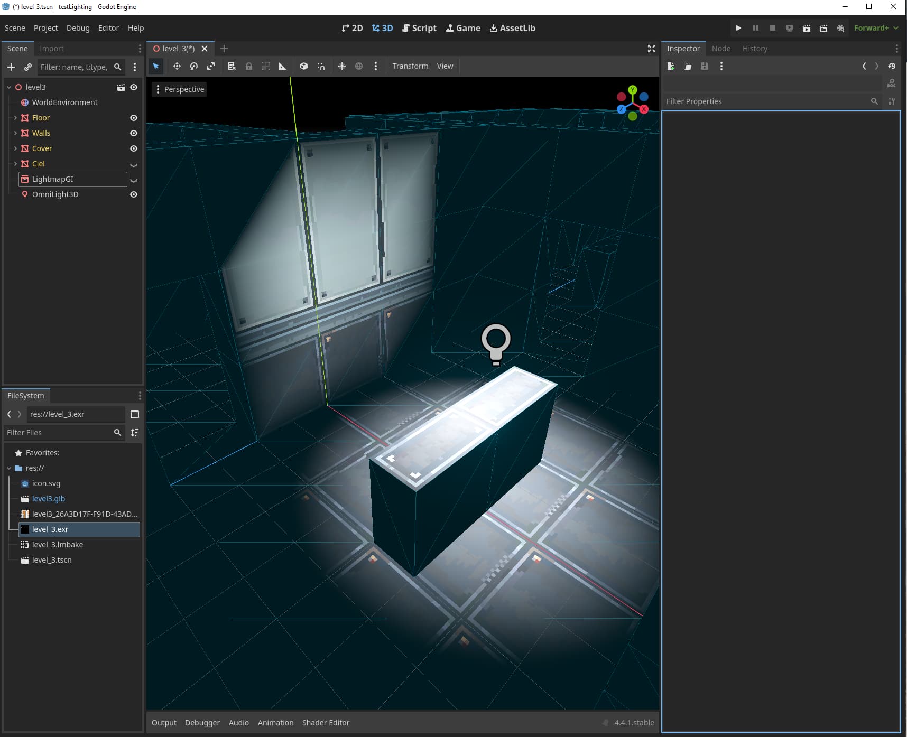
Task: Maximize viewport distraction-free icon
Action: click(x=652, y=49)
